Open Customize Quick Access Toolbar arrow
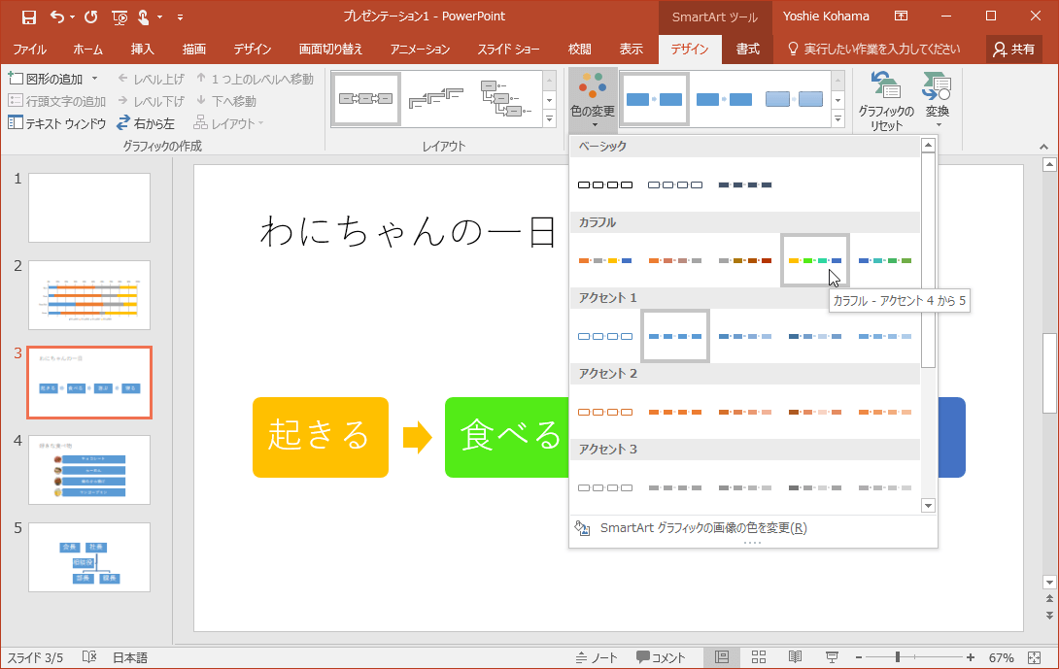 [x=180, y=17]
